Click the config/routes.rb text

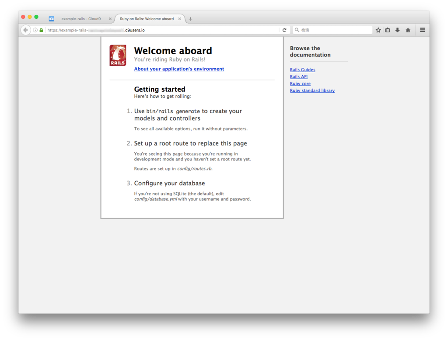[x=195, y=169]
